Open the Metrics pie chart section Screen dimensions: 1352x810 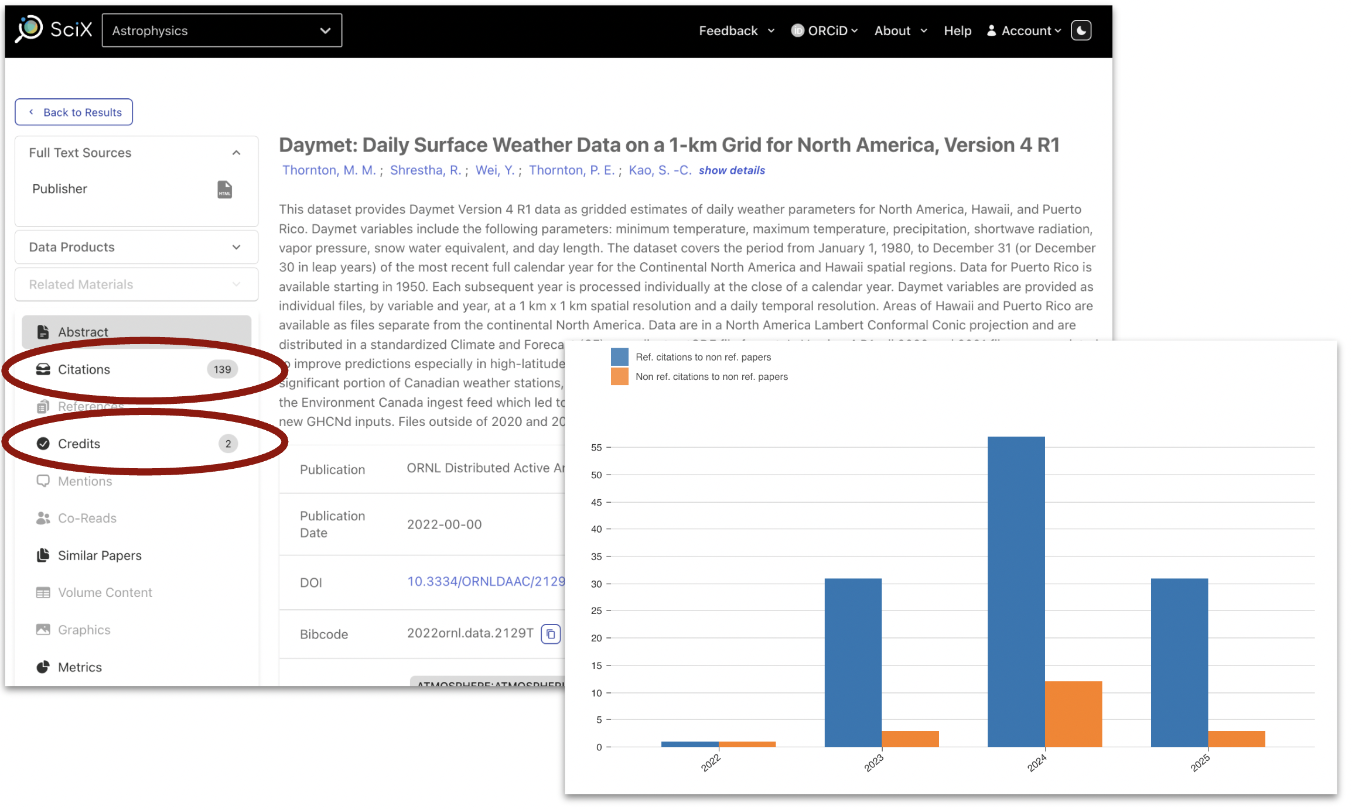[80, 667]
